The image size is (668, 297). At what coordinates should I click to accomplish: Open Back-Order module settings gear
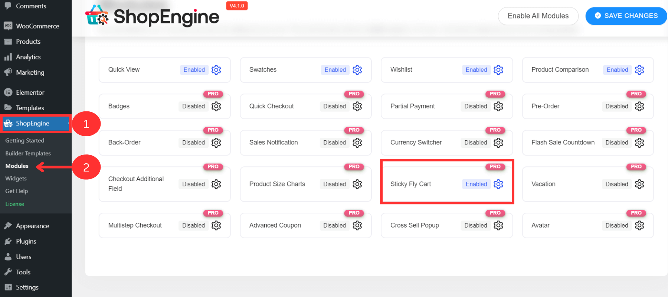click(x=216, y=143)
